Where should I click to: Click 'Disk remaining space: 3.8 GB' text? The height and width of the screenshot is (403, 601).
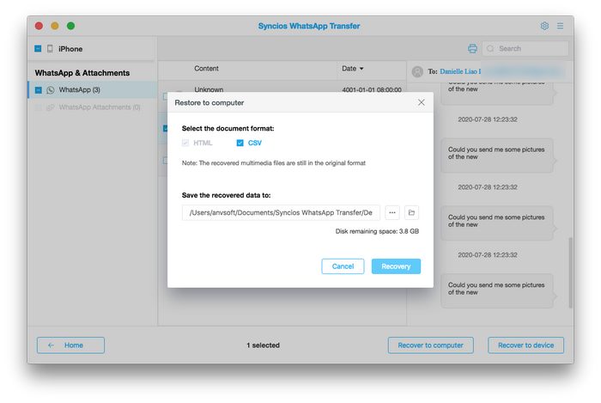pyautogui.click(x=377, y=231)
